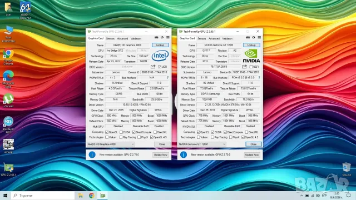This screenshot has width=356, height=200.
Task: Click refresh icon in NVIDIA GPU-Z window
Action: [x=254, y=37]
